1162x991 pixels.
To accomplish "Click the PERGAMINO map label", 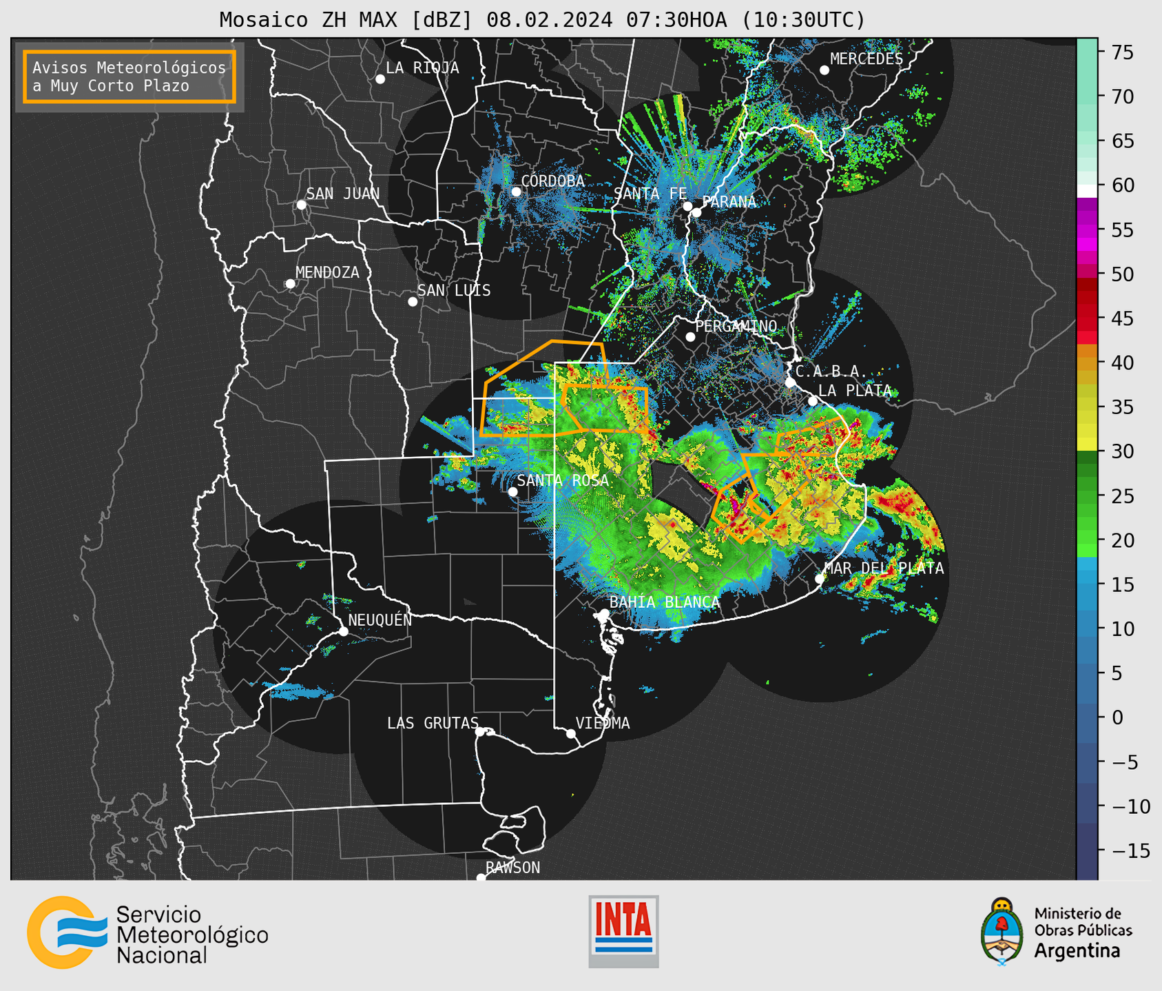I will [736, 326].
